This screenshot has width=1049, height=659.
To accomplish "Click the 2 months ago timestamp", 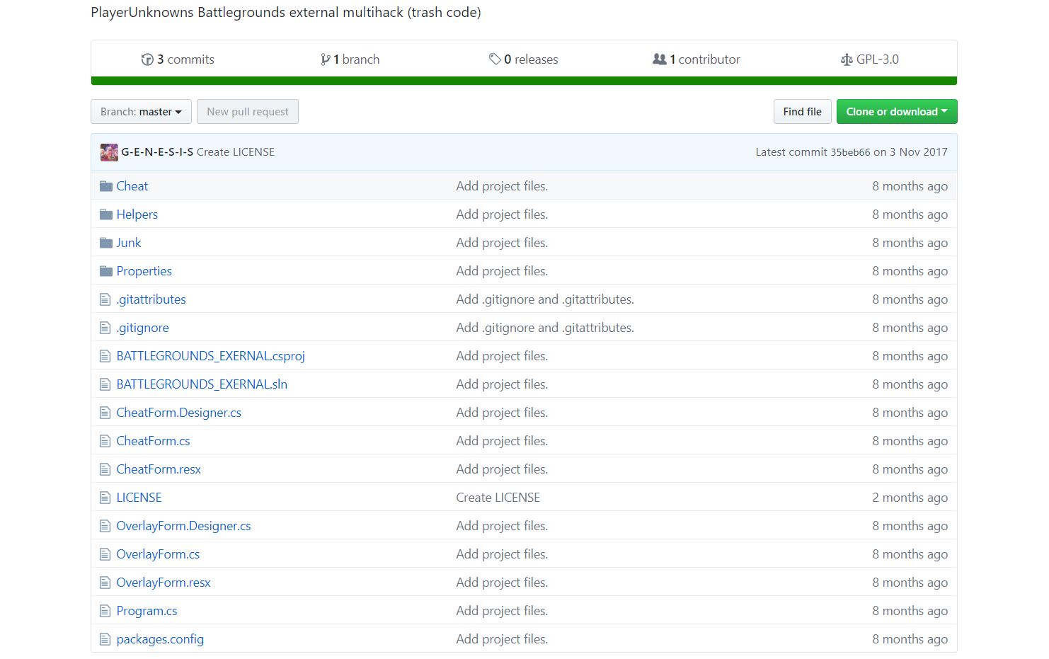I will click(910, 498).
